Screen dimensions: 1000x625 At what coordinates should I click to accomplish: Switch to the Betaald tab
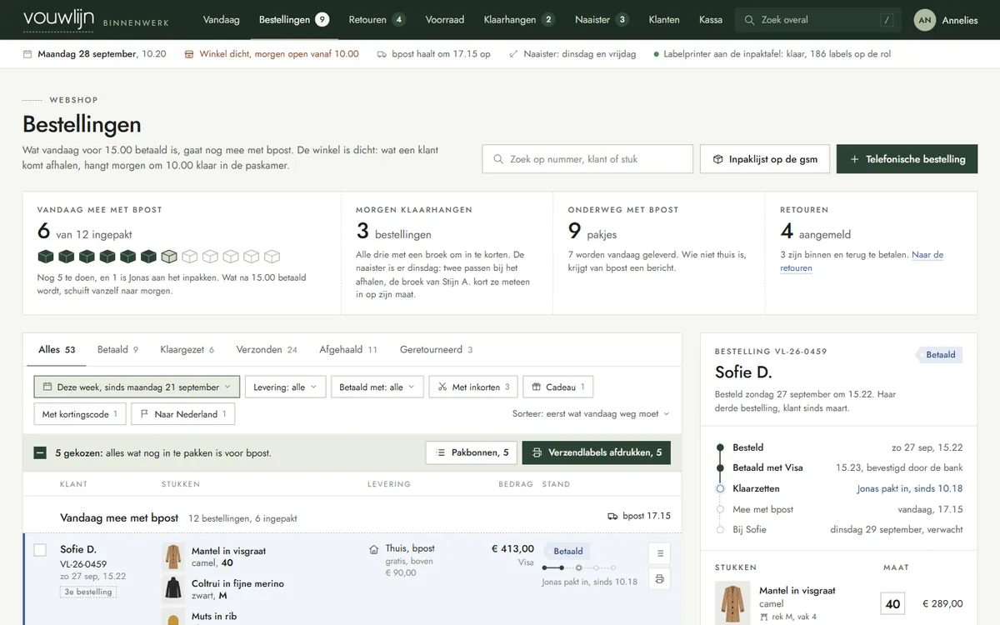coord(118,350)
